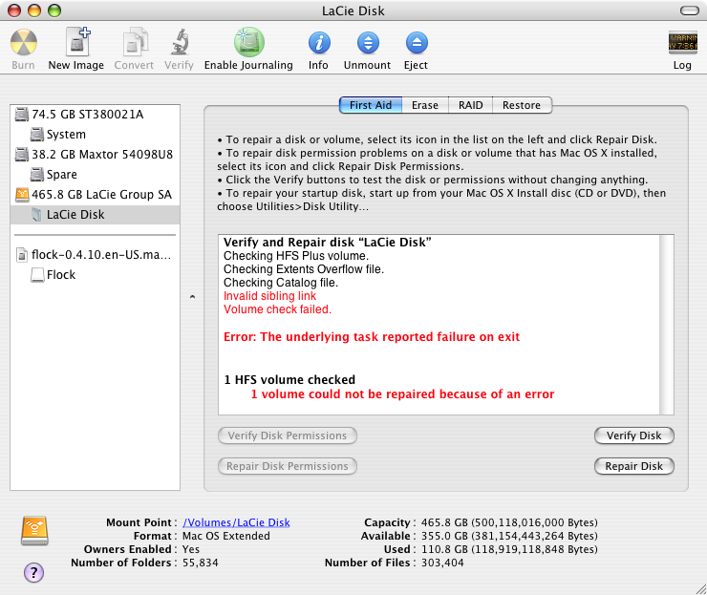Click the "1 HFS volume checked" line
Image resolution: width=707 pixels, height=595 pixels.
pos(289,379)
